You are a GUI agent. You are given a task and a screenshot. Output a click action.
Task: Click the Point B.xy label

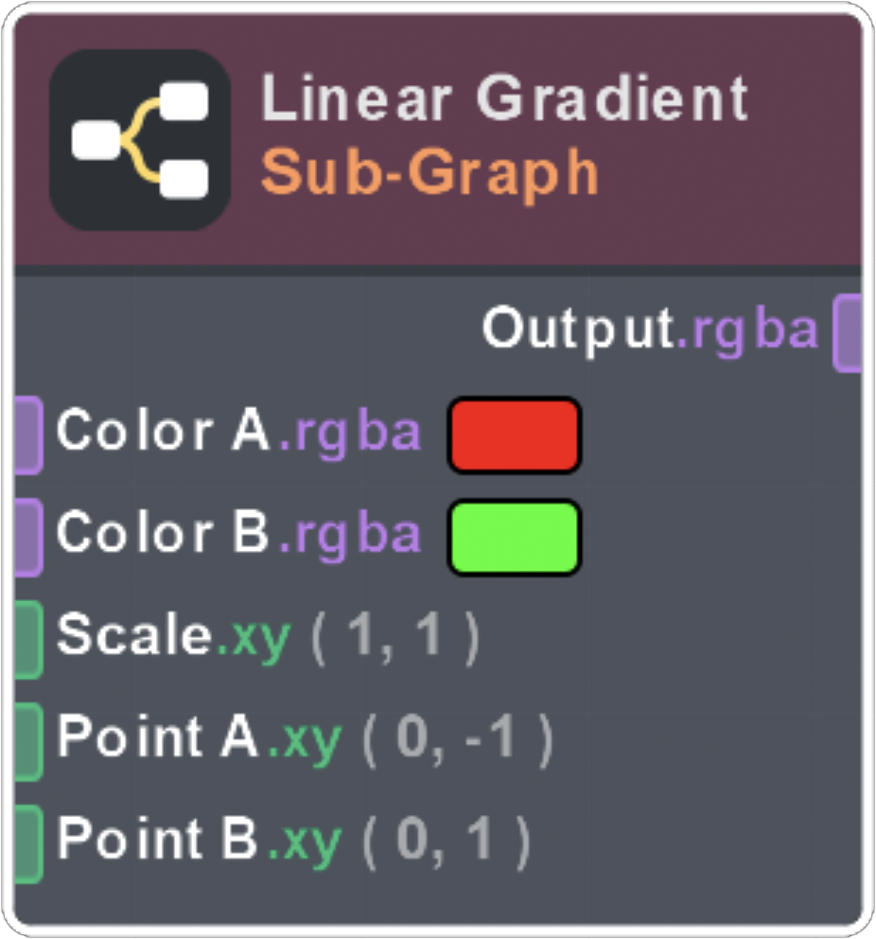click(198, 842)
